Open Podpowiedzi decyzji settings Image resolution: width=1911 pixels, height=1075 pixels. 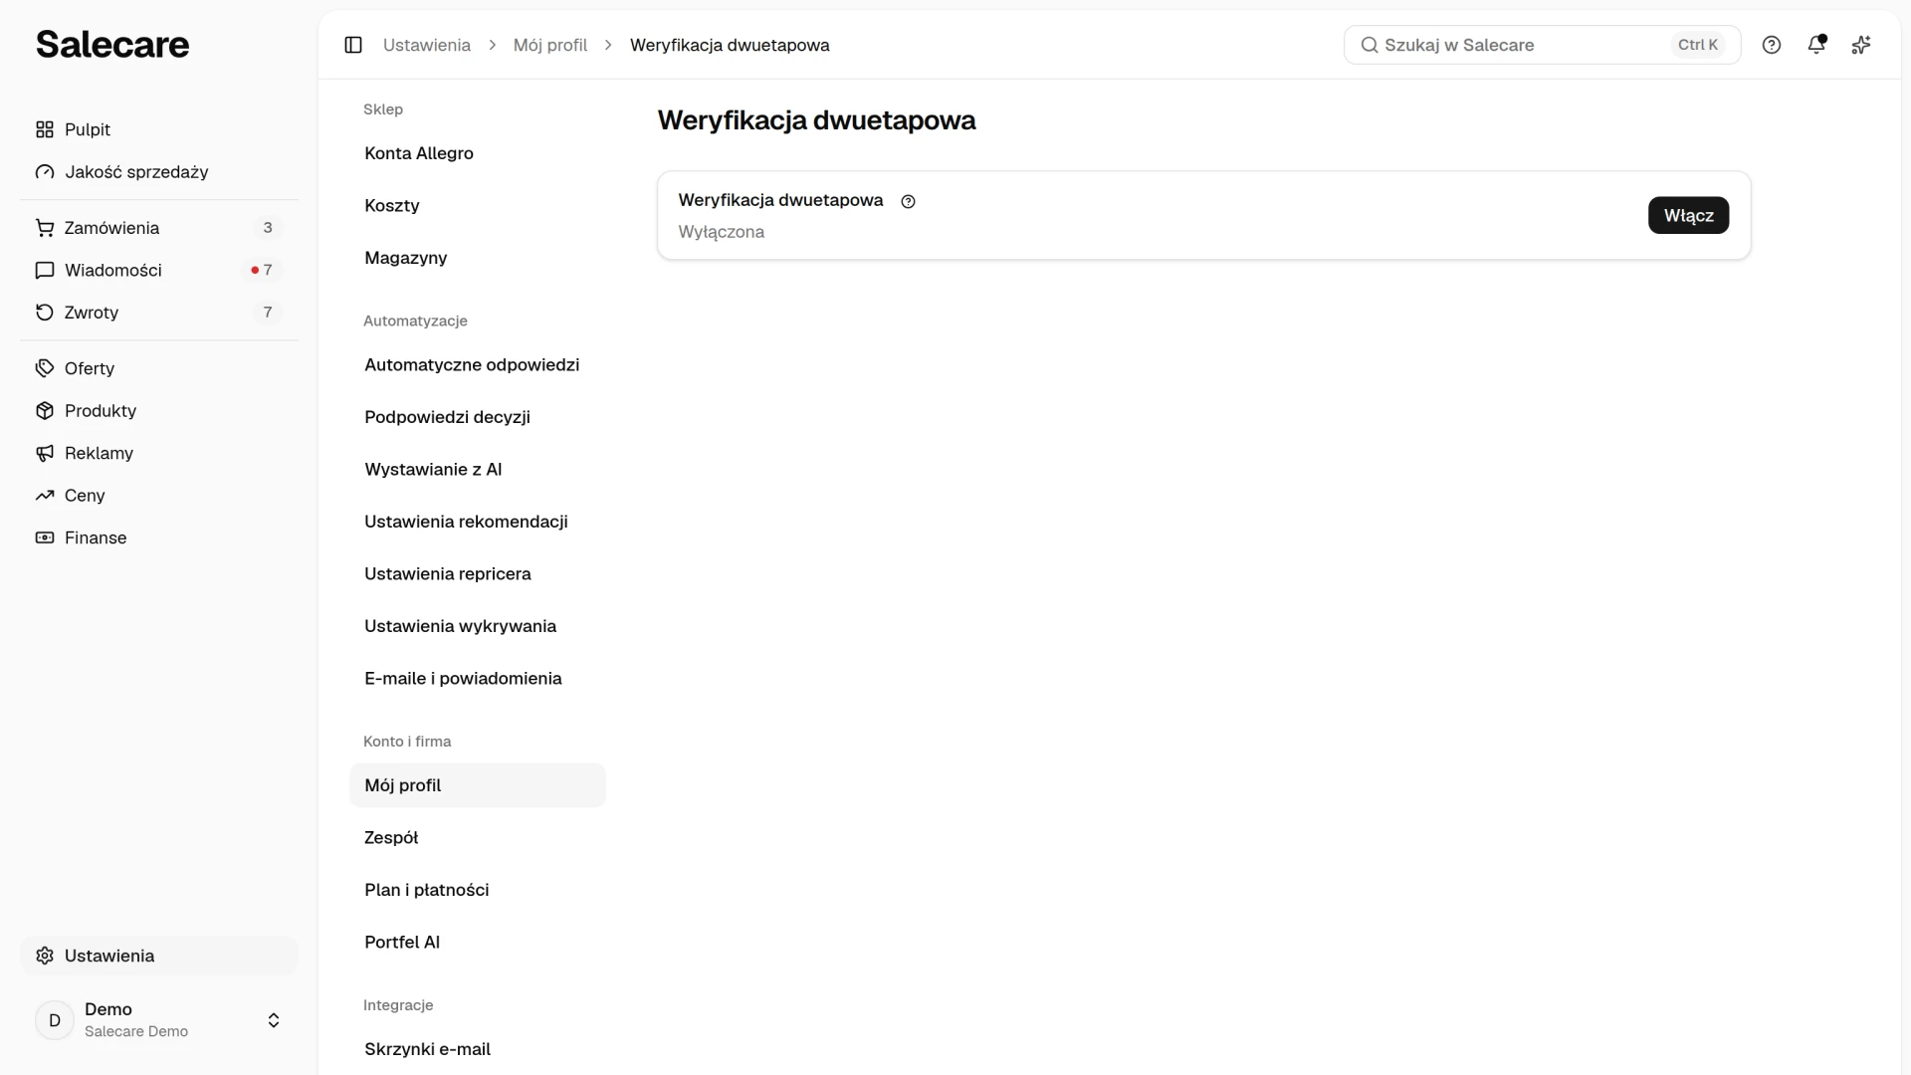click(478, 417)
